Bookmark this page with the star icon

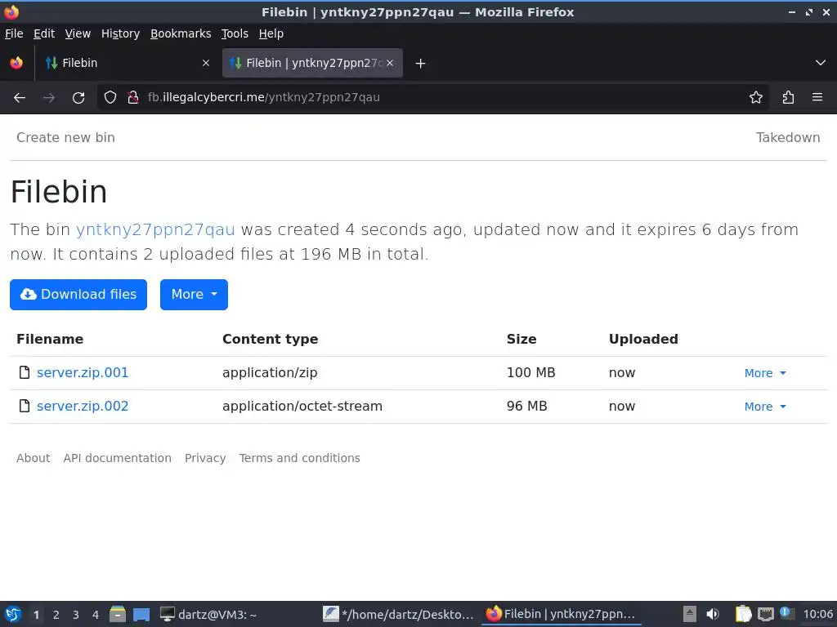tap(755, 97)
